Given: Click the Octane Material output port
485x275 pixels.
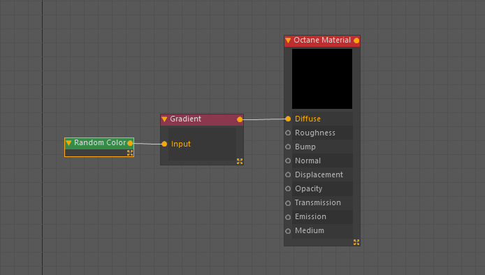Looking at the screenshot, I should coord(356,40).
